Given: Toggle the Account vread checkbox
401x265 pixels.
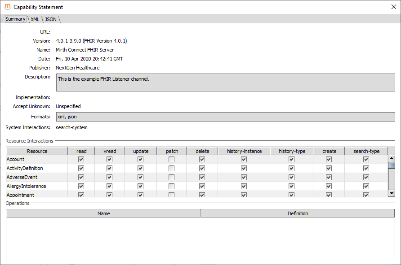Looking at the screenshot, I should tap(109, 160).
